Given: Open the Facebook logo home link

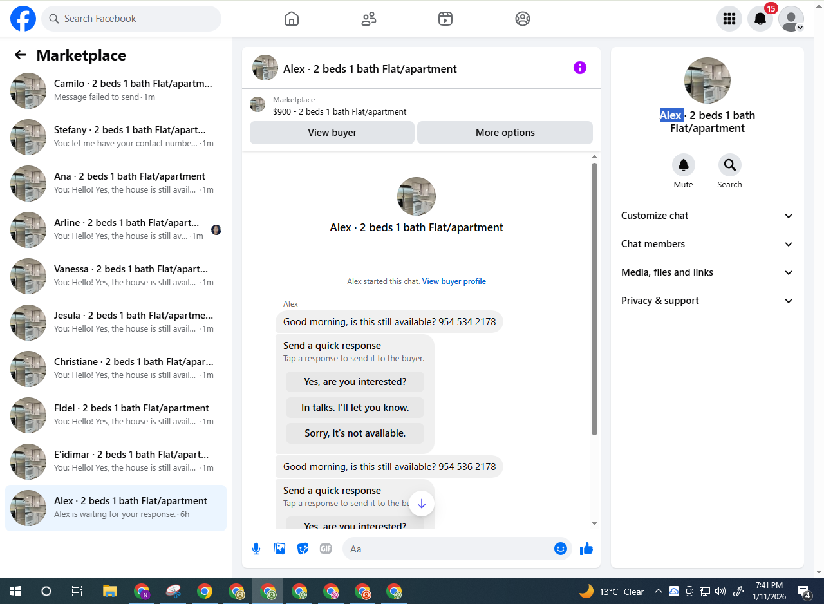Looking at the screenshot, I should click(23, 19).
